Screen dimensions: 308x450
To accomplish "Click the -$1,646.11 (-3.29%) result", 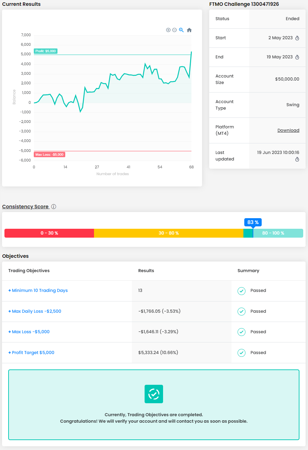I will pos(158,332).
